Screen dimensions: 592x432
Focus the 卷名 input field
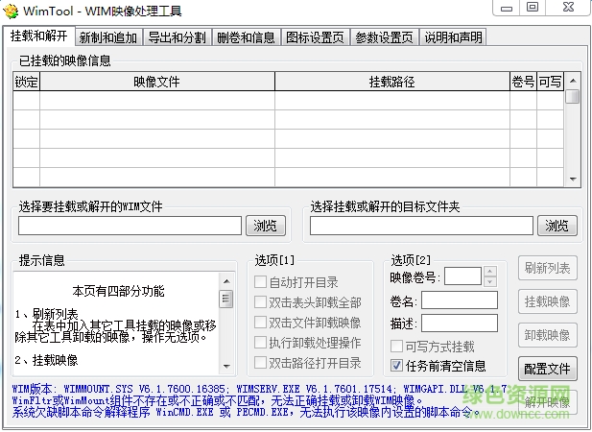(460, 300)
